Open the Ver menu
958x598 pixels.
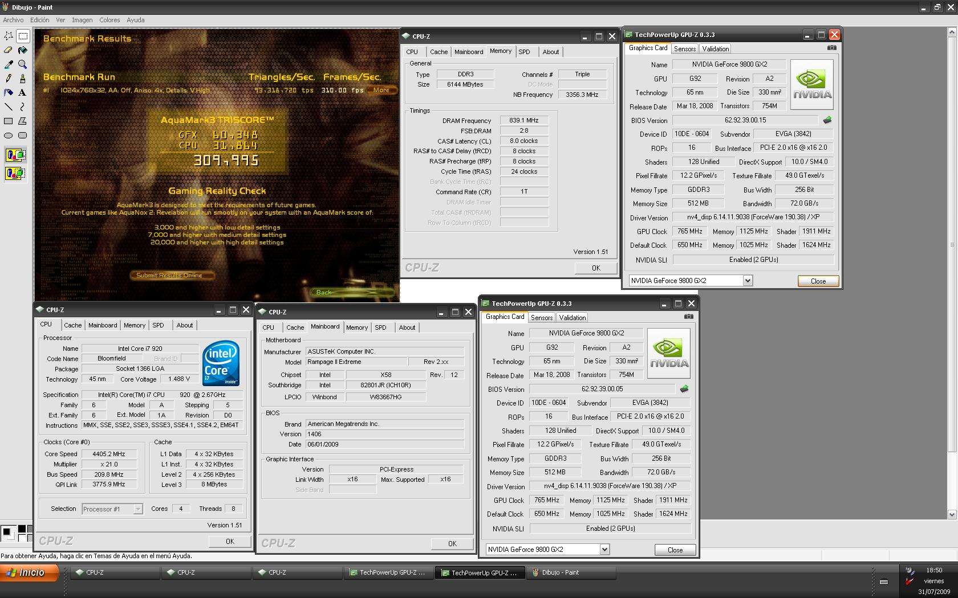pos(60,20)
